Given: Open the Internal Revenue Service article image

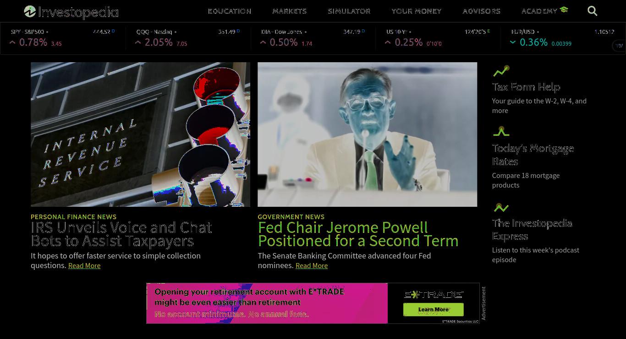Looking at the screenshot, I should [140, 135].
